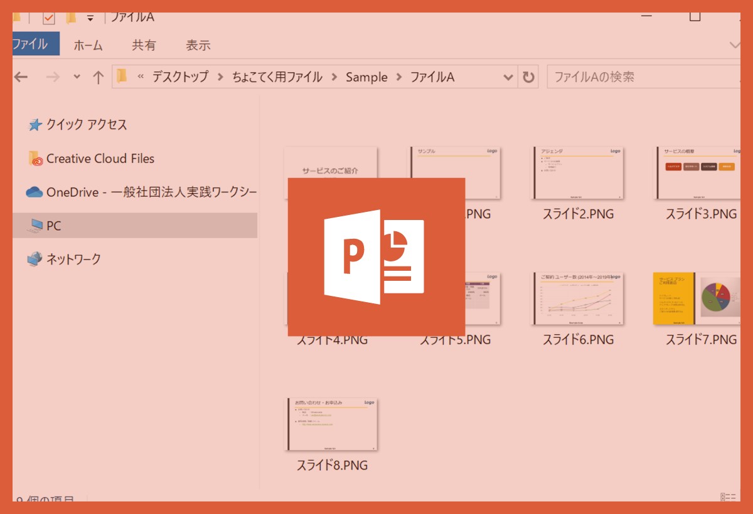
Task: Open the ファイル tab
Action: click(30, 45)
